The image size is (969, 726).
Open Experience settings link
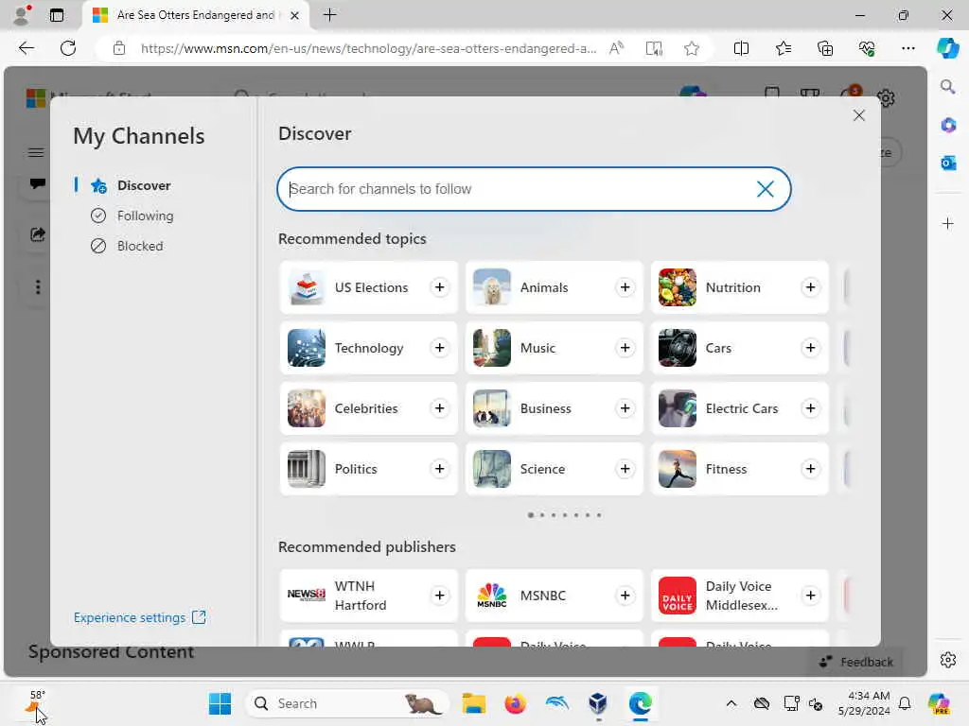point(140,617)
